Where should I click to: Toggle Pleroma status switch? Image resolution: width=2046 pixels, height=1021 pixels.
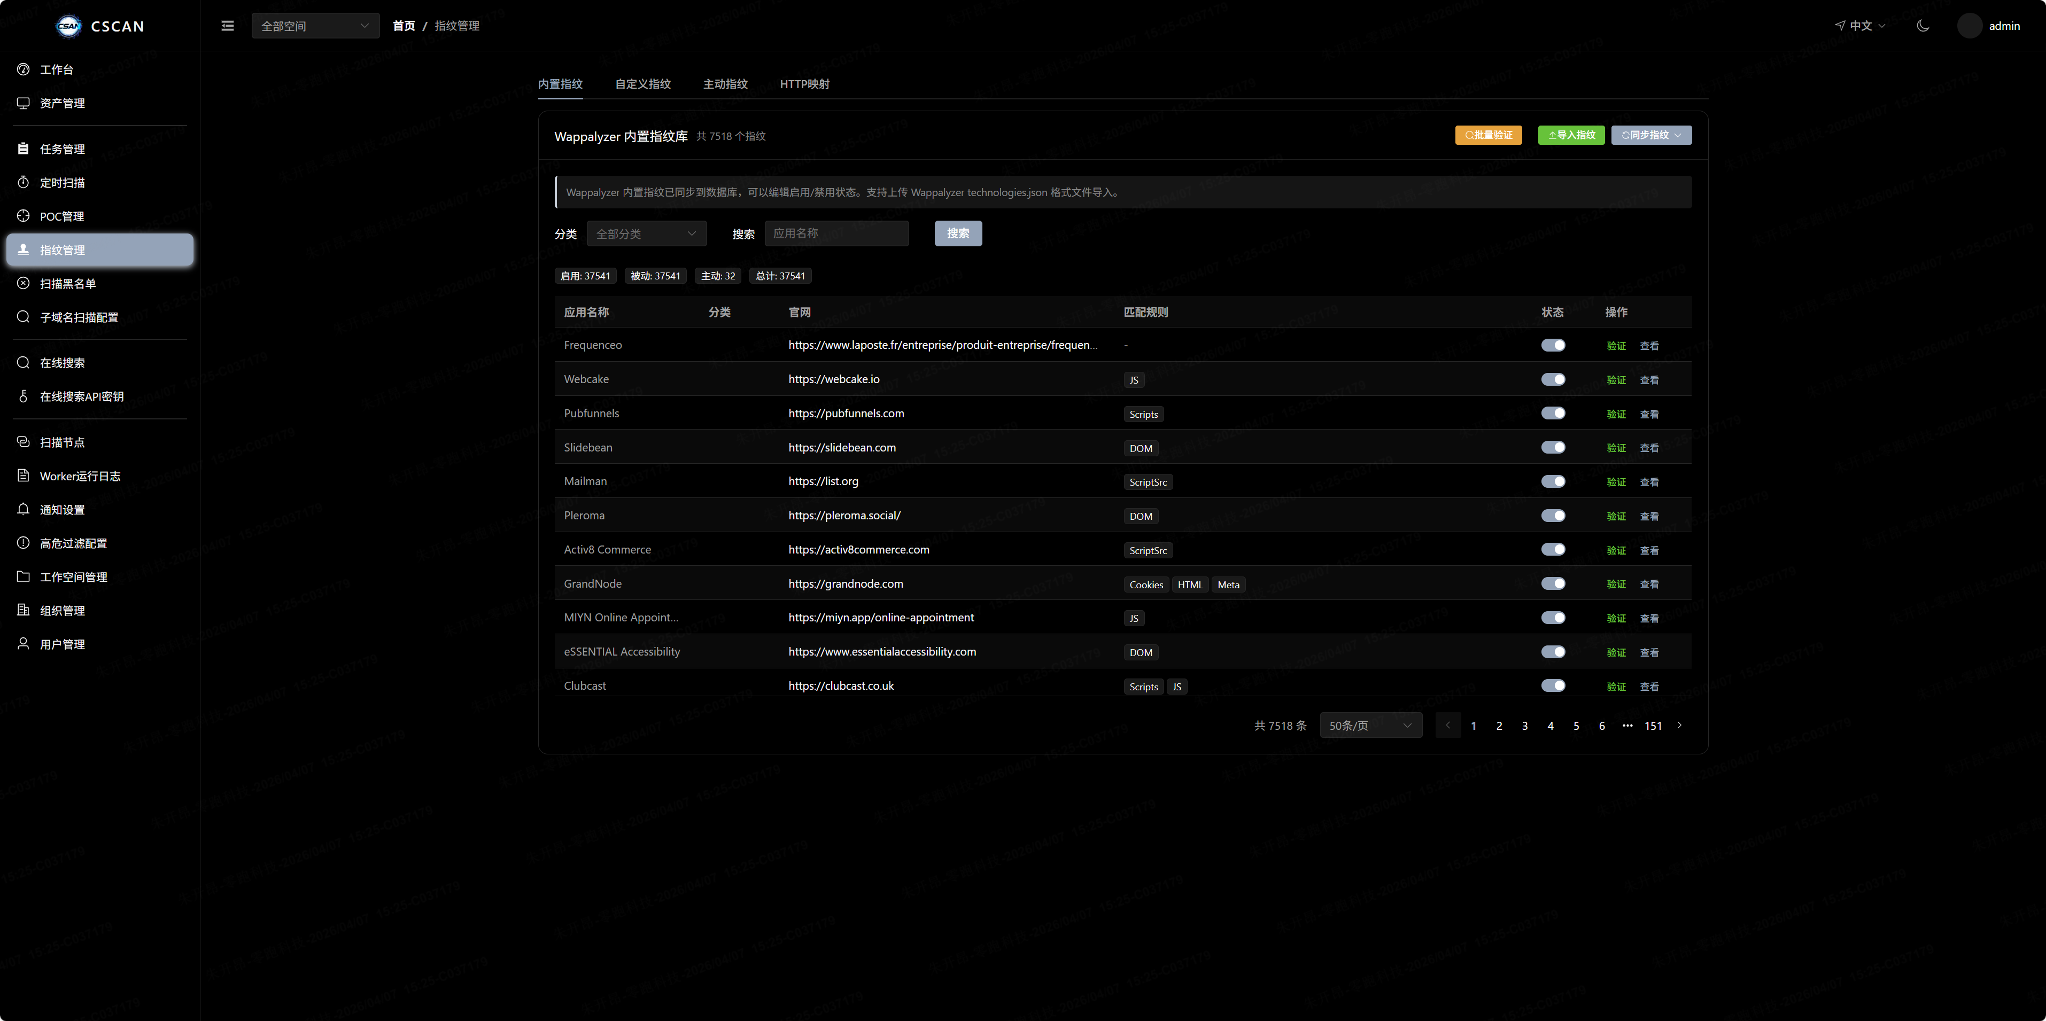coord(1553,516)
